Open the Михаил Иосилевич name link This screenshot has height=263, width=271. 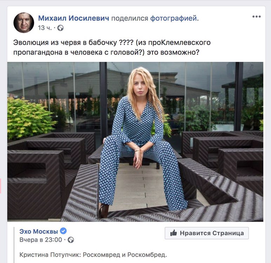[74, 18]
